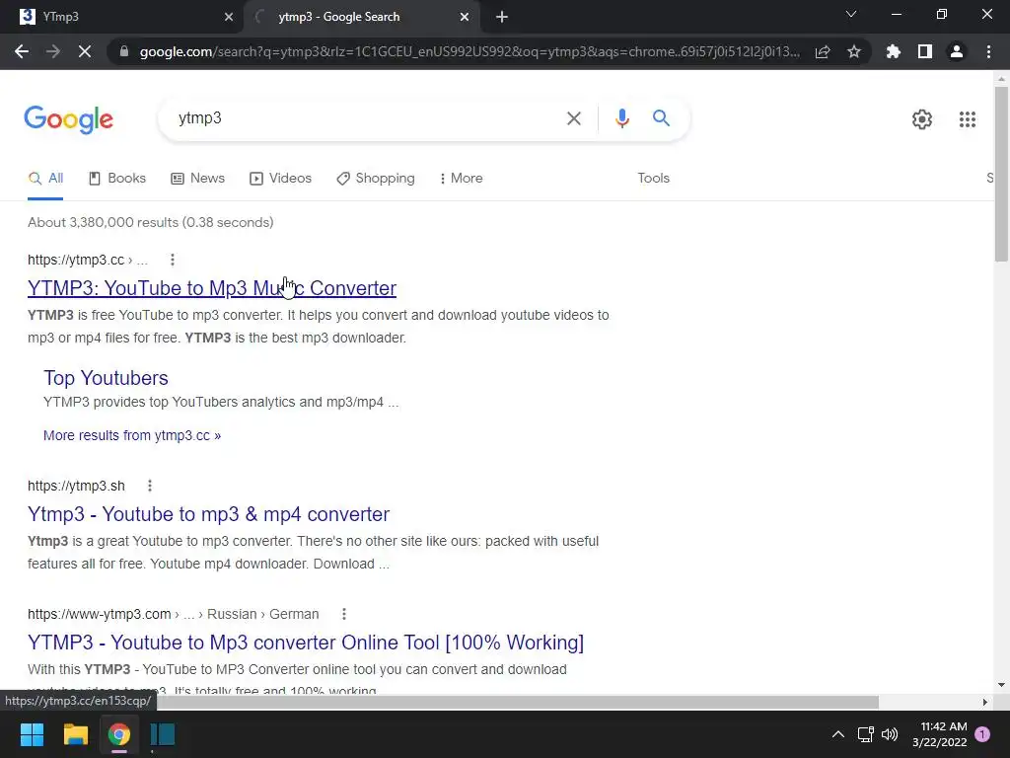1010x758 pixels.
Task: Open search Tools options
Action: tap(653, 179)
